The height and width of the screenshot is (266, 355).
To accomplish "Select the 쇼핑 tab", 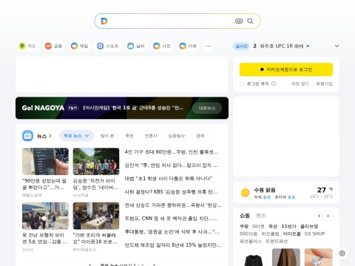I will click(245, 216).
